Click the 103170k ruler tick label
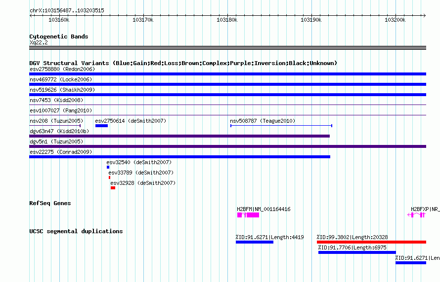Viewport: 440px width, 282px height. tap(143, 20)
